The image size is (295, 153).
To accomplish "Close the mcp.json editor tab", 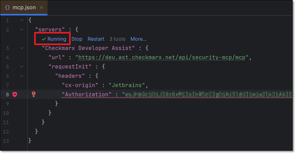I will (x=41, y=7).
